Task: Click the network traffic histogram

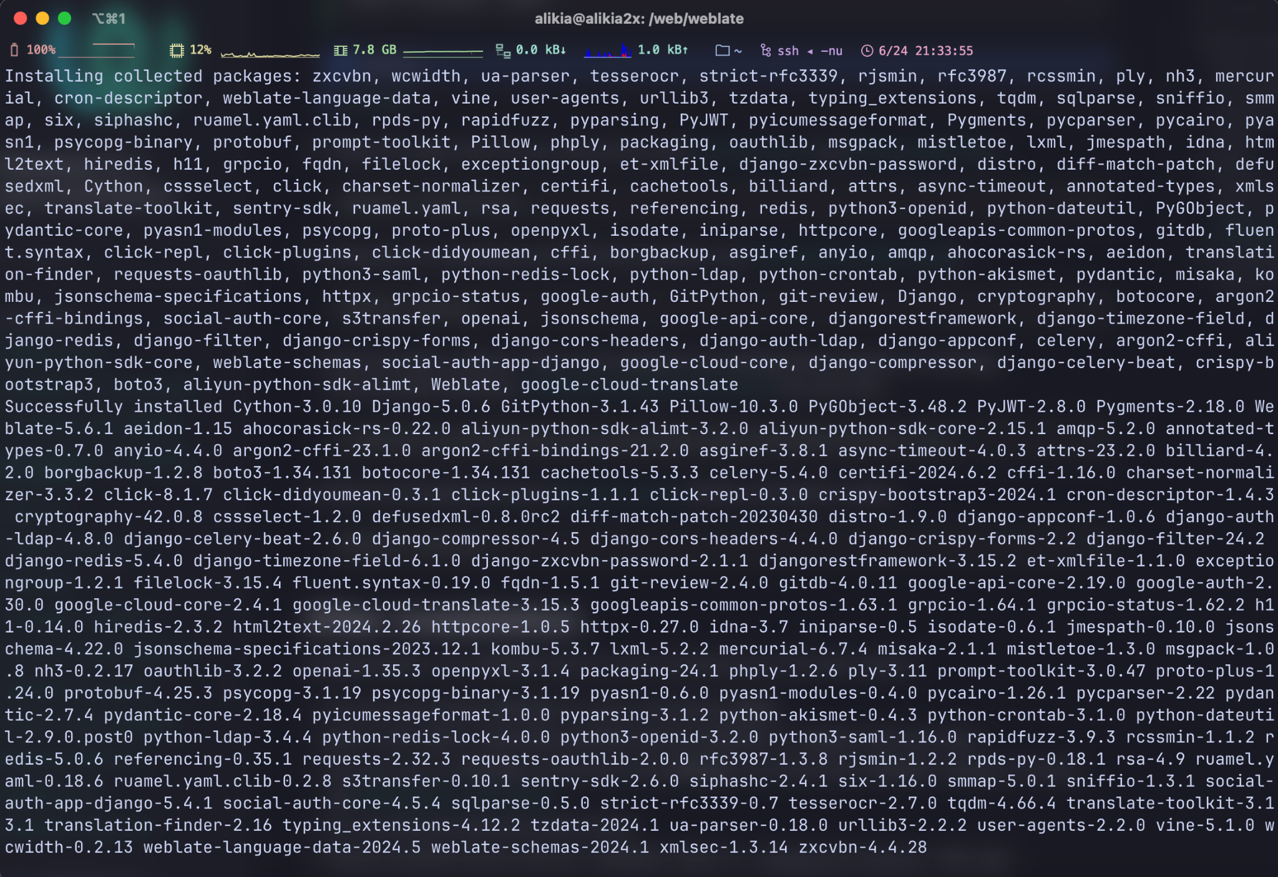Action: (608, 51)
